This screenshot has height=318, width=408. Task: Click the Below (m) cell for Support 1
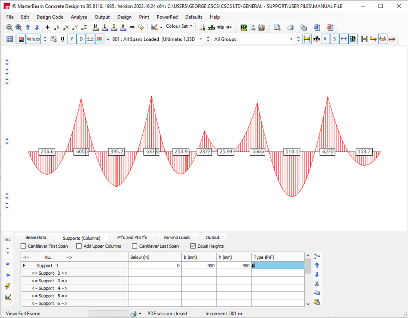[x=155, y=266]
